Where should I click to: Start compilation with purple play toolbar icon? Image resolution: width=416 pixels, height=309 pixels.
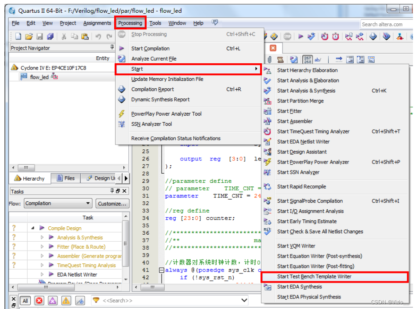coord(300,36)
